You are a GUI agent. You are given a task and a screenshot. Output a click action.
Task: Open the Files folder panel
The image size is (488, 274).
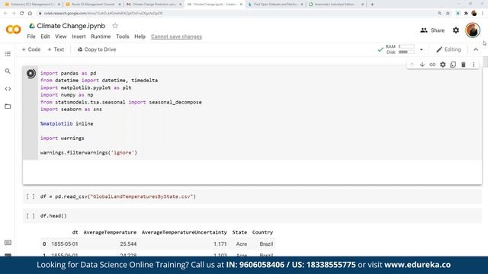click(8, 107)
